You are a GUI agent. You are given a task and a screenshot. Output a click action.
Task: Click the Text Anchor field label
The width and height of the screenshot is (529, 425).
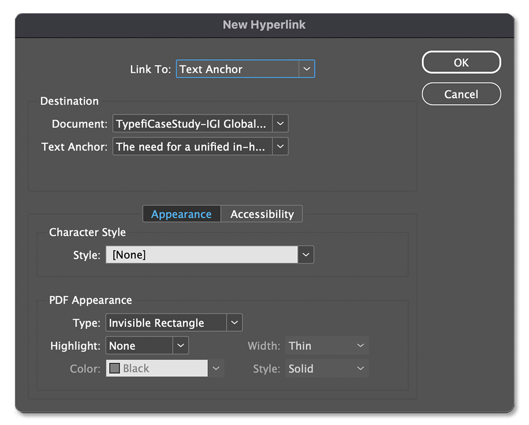(x=74, y=146)
